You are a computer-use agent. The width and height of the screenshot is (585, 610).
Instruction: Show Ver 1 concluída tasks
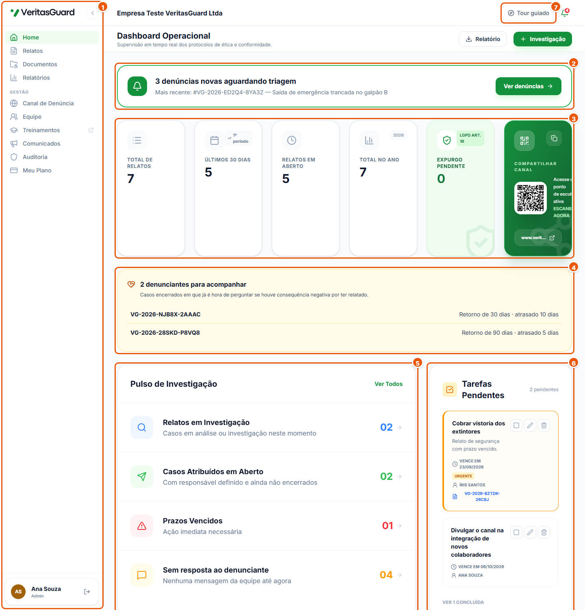pyautogui.click(x=463, y=602)
